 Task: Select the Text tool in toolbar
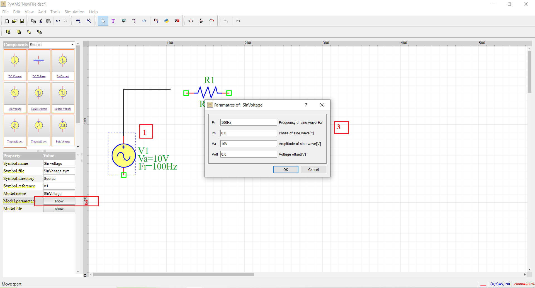(113, 21)
